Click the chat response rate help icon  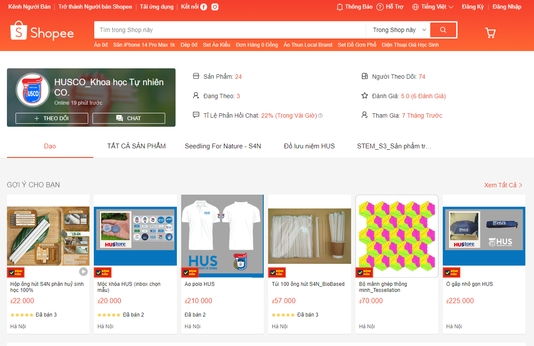(x=320, y=115)
